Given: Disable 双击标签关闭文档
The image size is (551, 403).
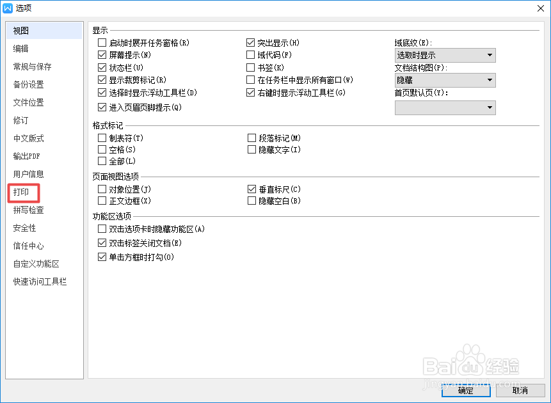Looking at the screenshot, I should tap(101, 242).
